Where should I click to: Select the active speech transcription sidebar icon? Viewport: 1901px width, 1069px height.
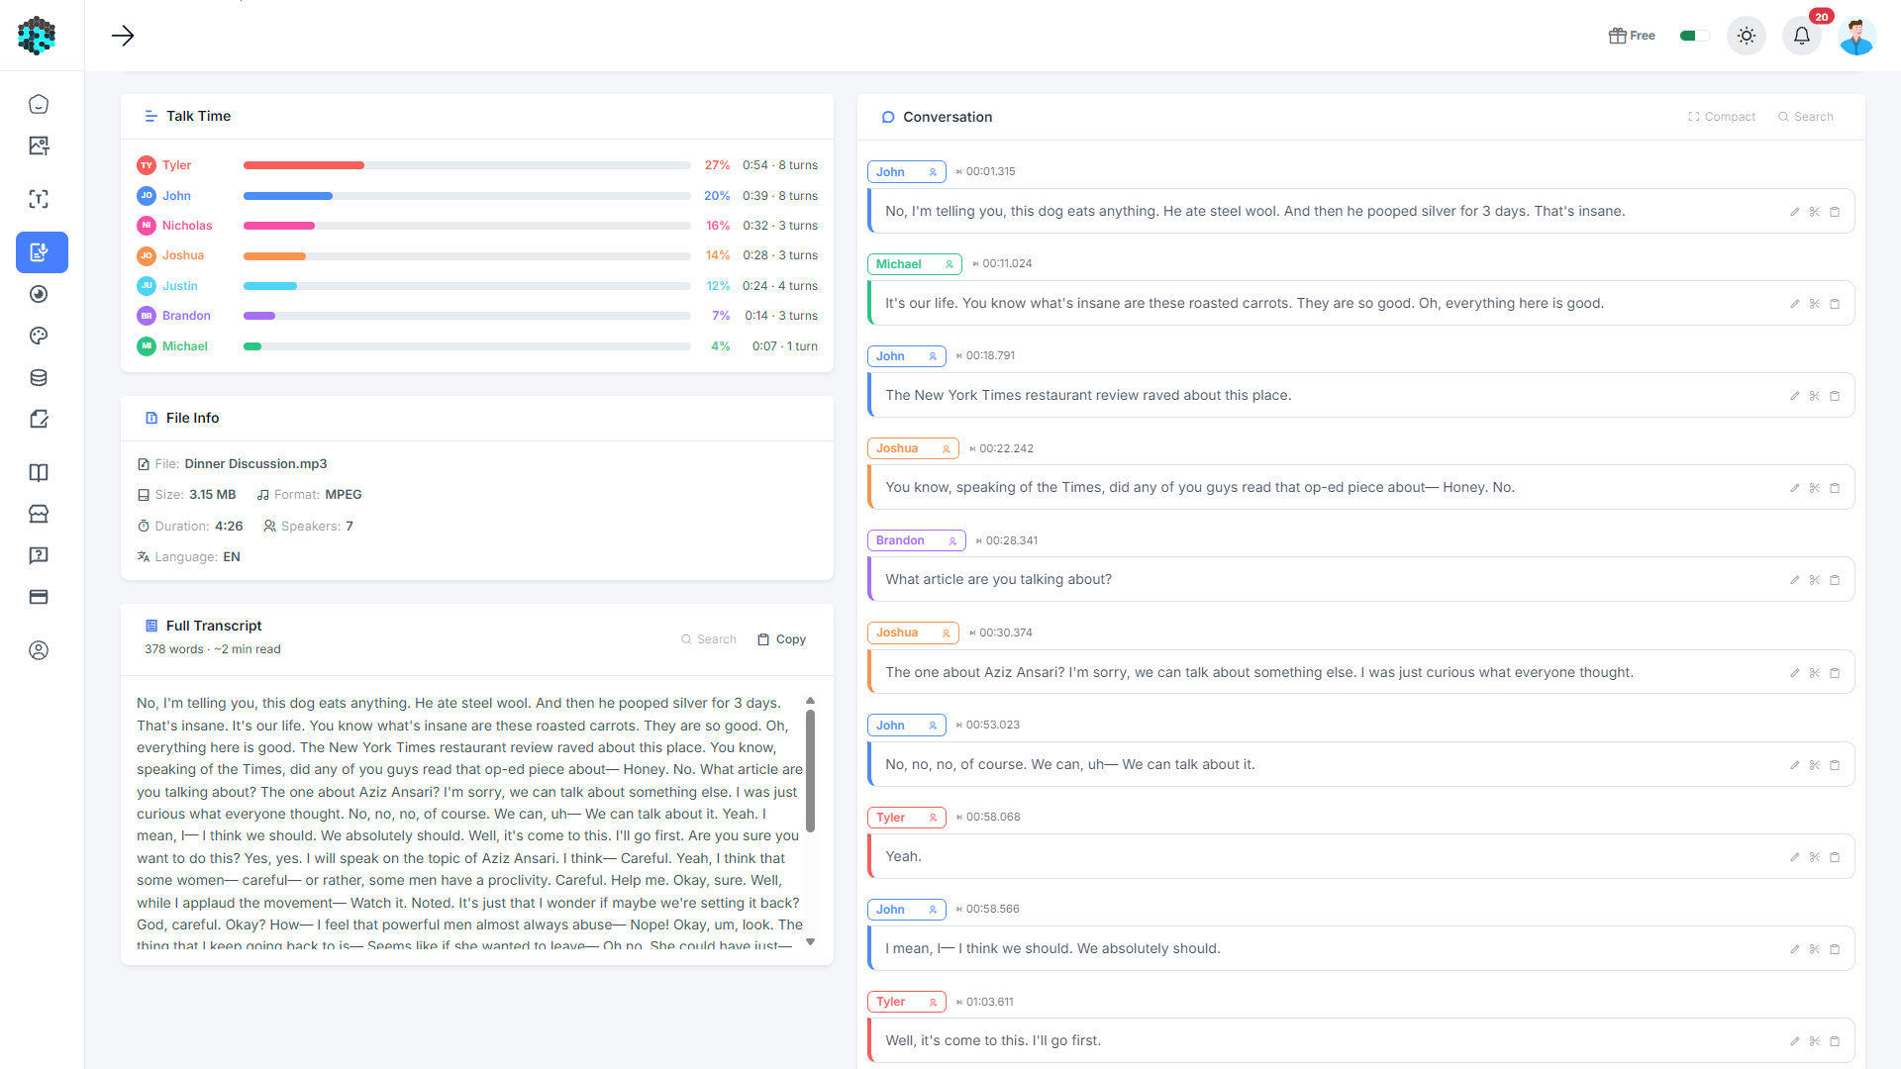[x=42, y=252]
